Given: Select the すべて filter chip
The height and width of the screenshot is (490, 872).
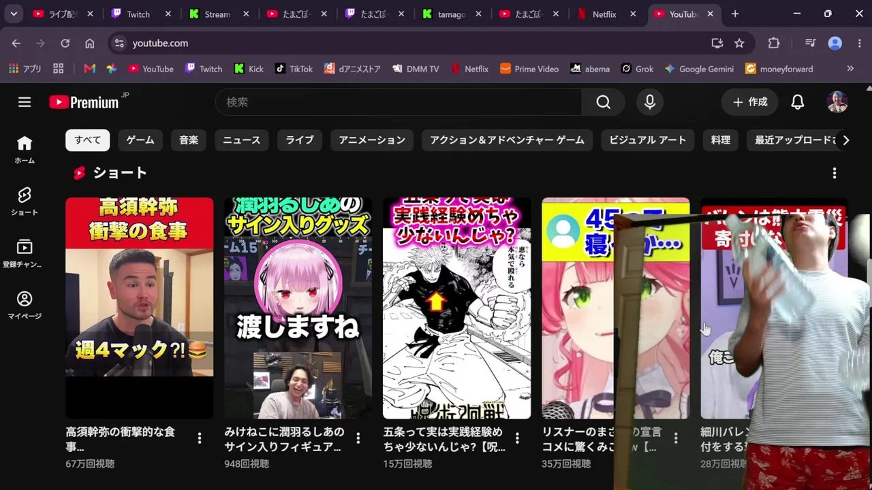Looking at the screenshot, I should click(88, 140).
